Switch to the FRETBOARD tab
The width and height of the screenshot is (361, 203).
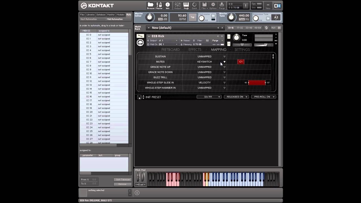(170, 50)
